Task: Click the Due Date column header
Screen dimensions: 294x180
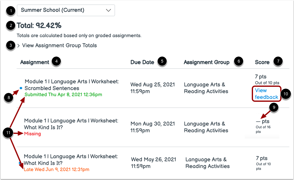Action: [143, 62]
